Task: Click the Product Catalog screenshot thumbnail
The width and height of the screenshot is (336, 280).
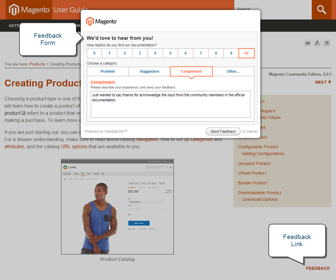Action: pyautogui.click(x=117, y=206)
